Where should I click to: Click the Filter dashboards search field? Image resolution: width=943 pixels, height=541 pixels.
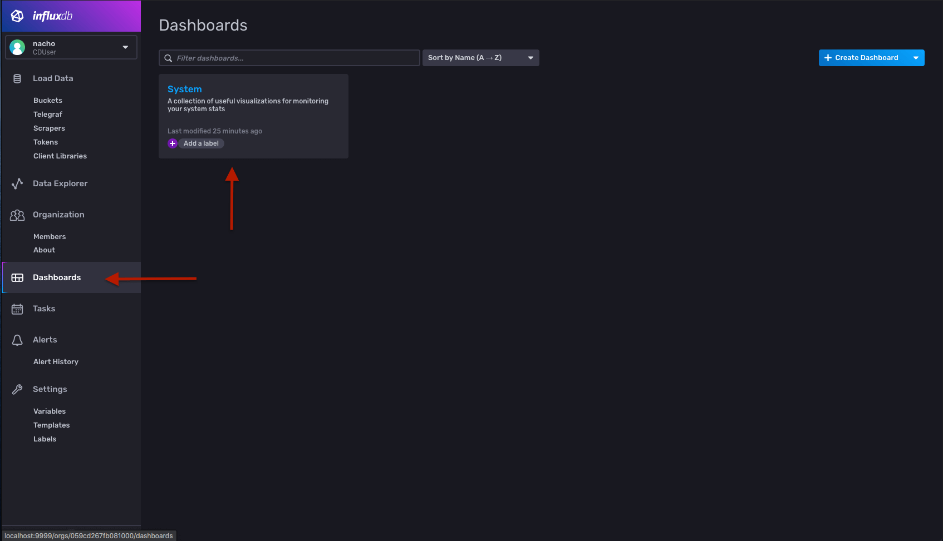(x=295, y=58)
